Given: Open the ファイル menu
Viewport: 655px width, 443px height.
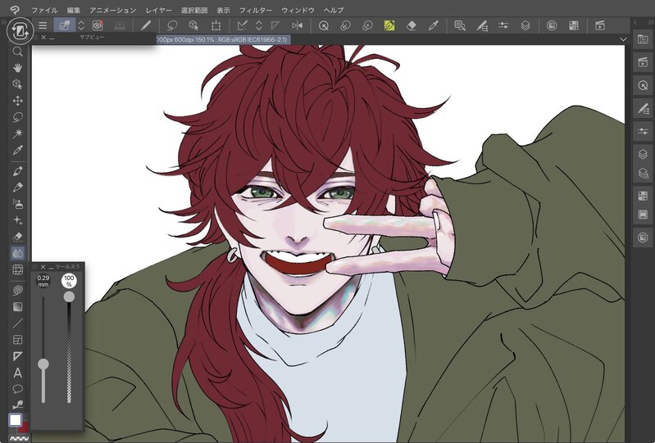Looking at the screenshot, I should [x=45, y=10].
